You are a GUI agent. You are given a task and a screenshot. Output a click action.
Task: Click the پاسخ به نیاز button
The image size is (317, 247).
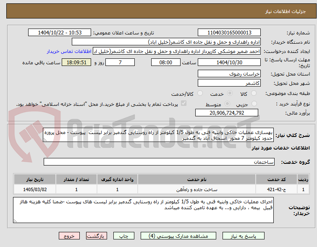point(244,236)
